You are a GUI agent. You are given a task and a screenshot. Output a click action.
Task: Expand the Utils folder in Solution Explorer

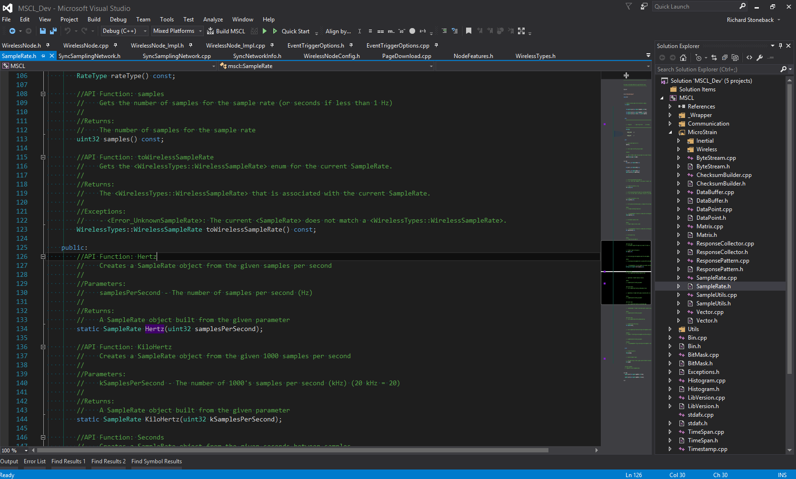click(x=670, y=329)
